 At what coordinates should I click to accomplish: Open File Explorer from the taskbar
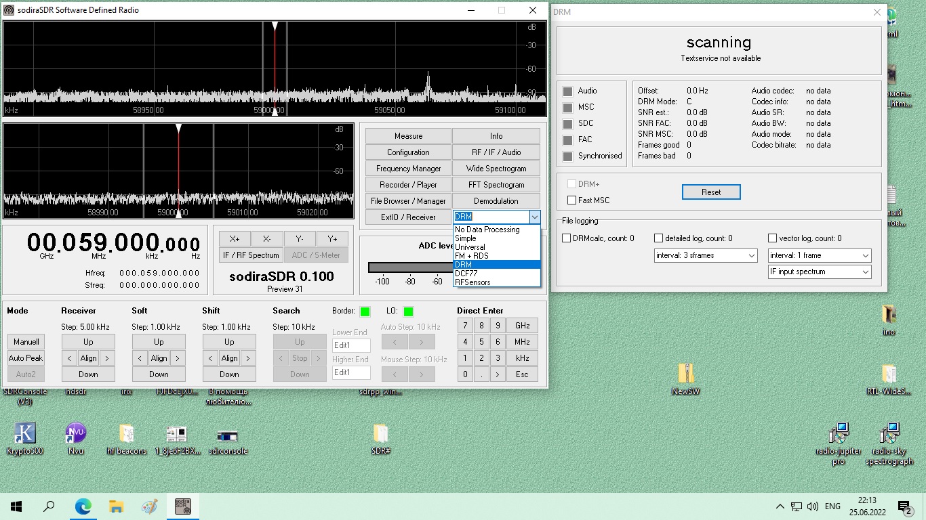tap(116, 506)
